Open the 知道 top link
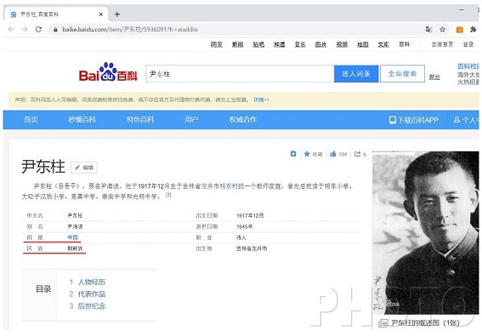Screen dimensions: 482x336 click(279, 44)
